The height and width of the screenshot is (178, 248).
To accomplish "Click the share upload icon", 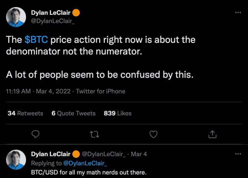I will pos(212,134).
